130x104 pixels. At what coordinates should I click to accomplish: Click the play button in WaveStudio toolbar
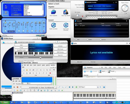[x=24, y=73]
